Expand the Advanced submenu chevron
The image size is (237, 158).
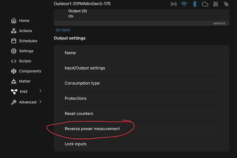coord(41,102)
